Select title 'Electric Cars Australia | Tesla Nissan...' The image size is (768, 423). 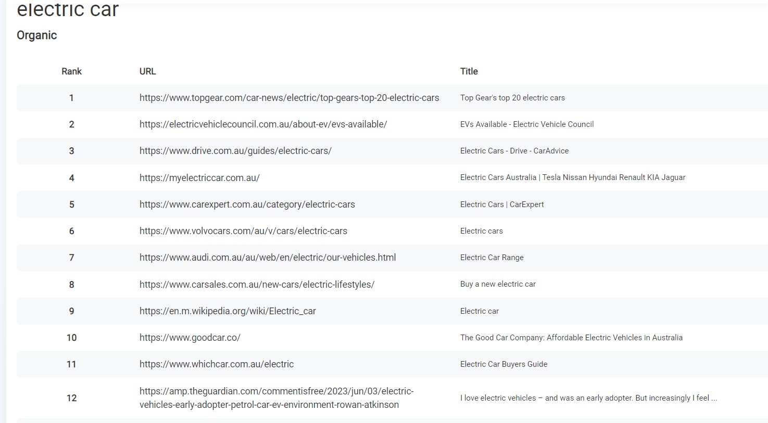pyautogui.click(x=573, y=177)
